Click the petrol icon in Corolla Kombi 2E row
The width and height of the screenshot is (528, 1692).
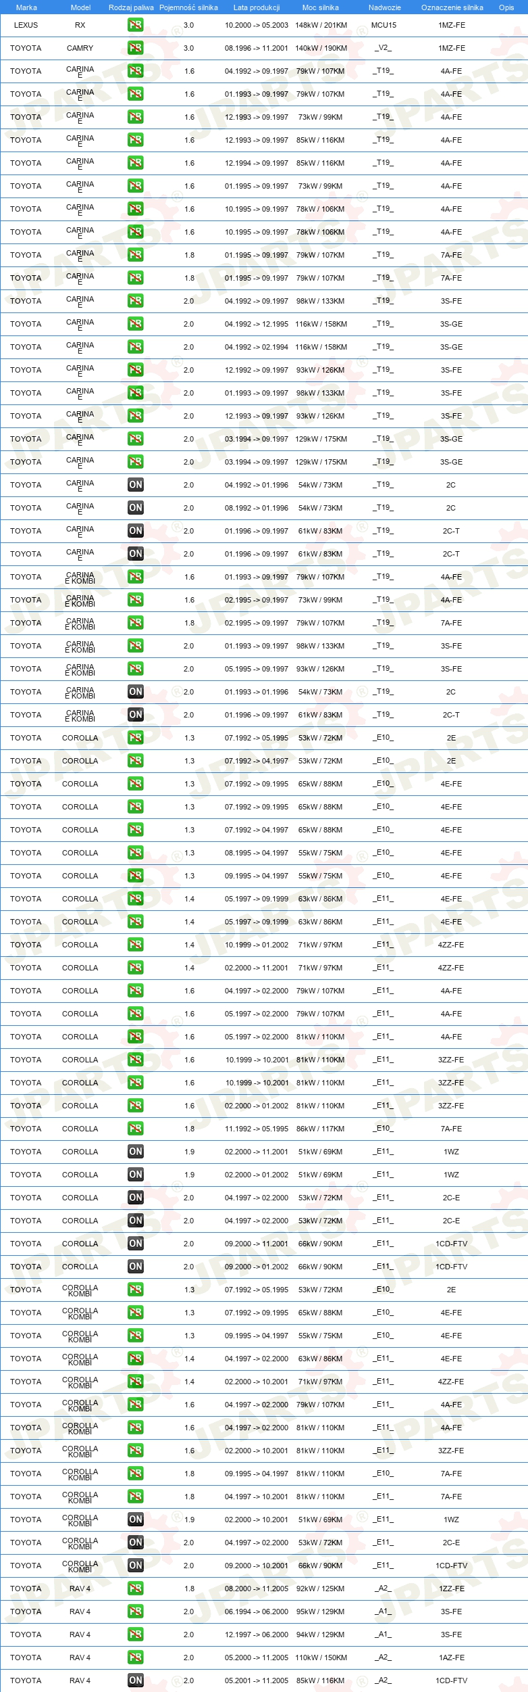pyautogui.click(x=135, y=1290)
